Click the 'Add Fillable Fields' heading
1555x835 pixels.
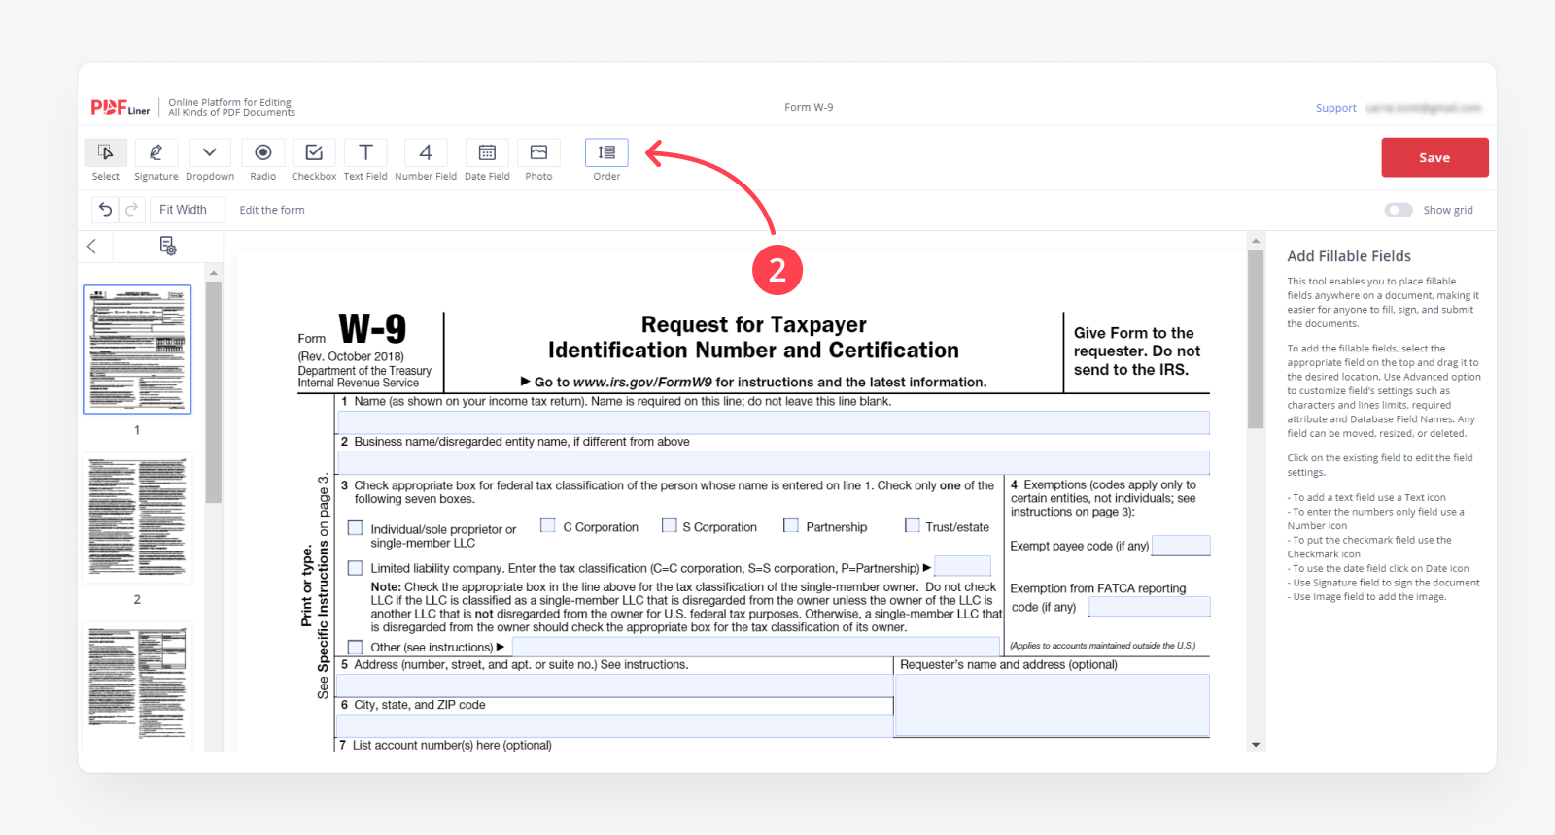click(x=1349, y=256)
